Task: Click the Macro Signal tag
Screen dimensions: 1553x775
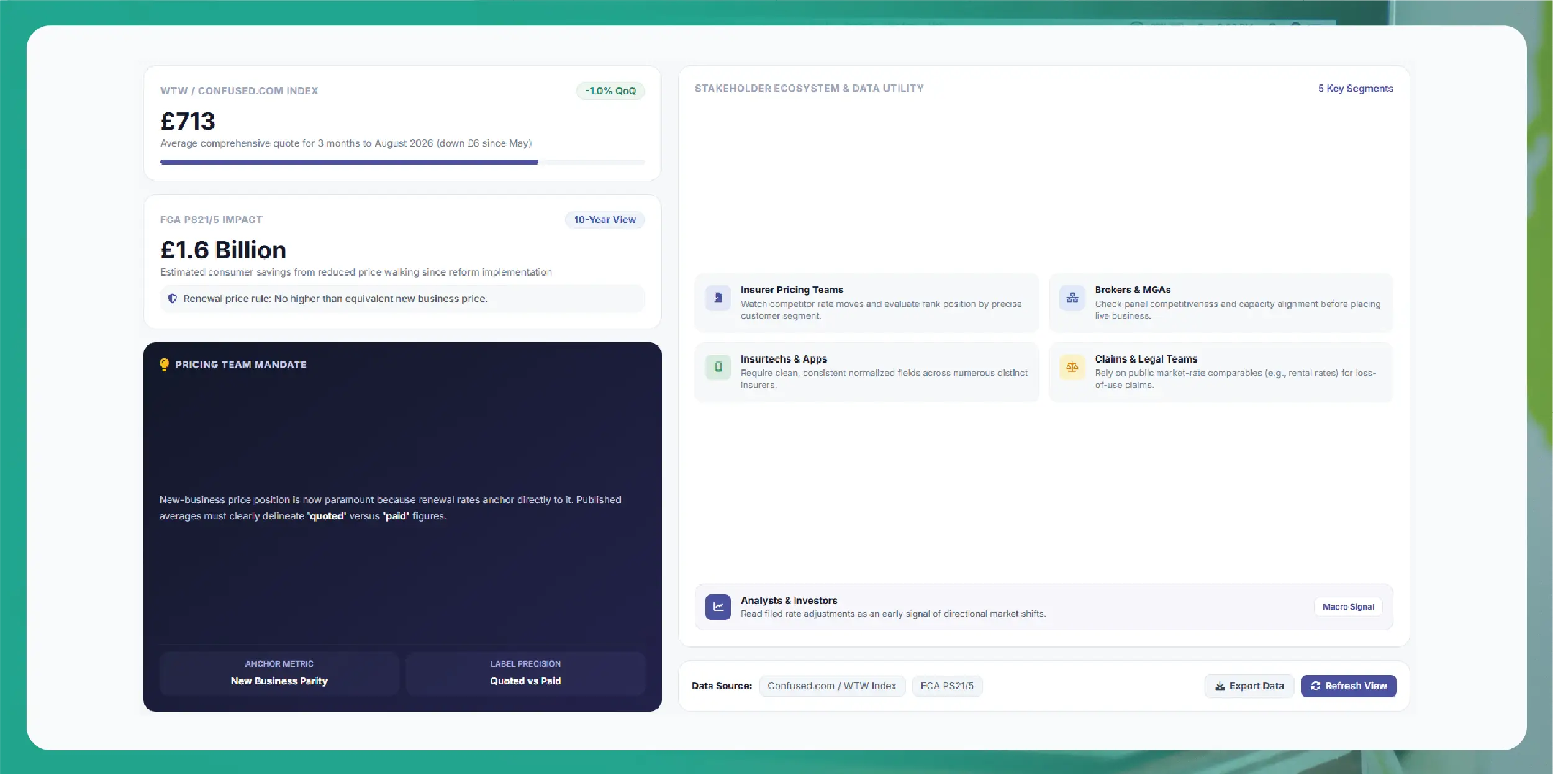Action: pyautogui.click(x=1348, y=607)
